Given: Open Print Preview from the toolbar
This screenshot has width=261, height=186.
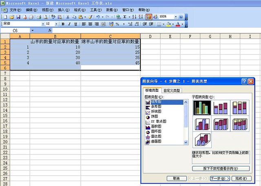Looking at the screenshot, I should coord(45,17).
